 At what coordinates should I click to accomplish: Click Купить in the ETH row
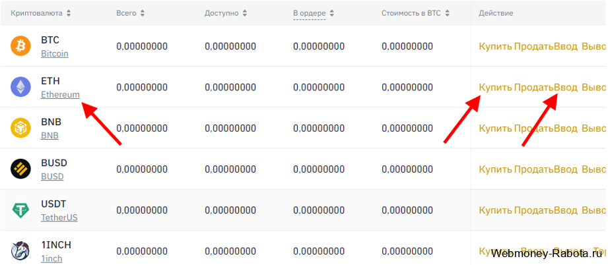pyautogui.click(x=496, y=87)
